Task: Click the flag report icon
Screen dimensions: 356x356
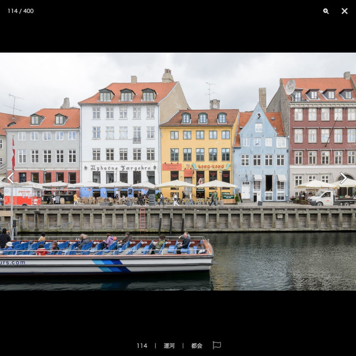Action: pos(217,345)
